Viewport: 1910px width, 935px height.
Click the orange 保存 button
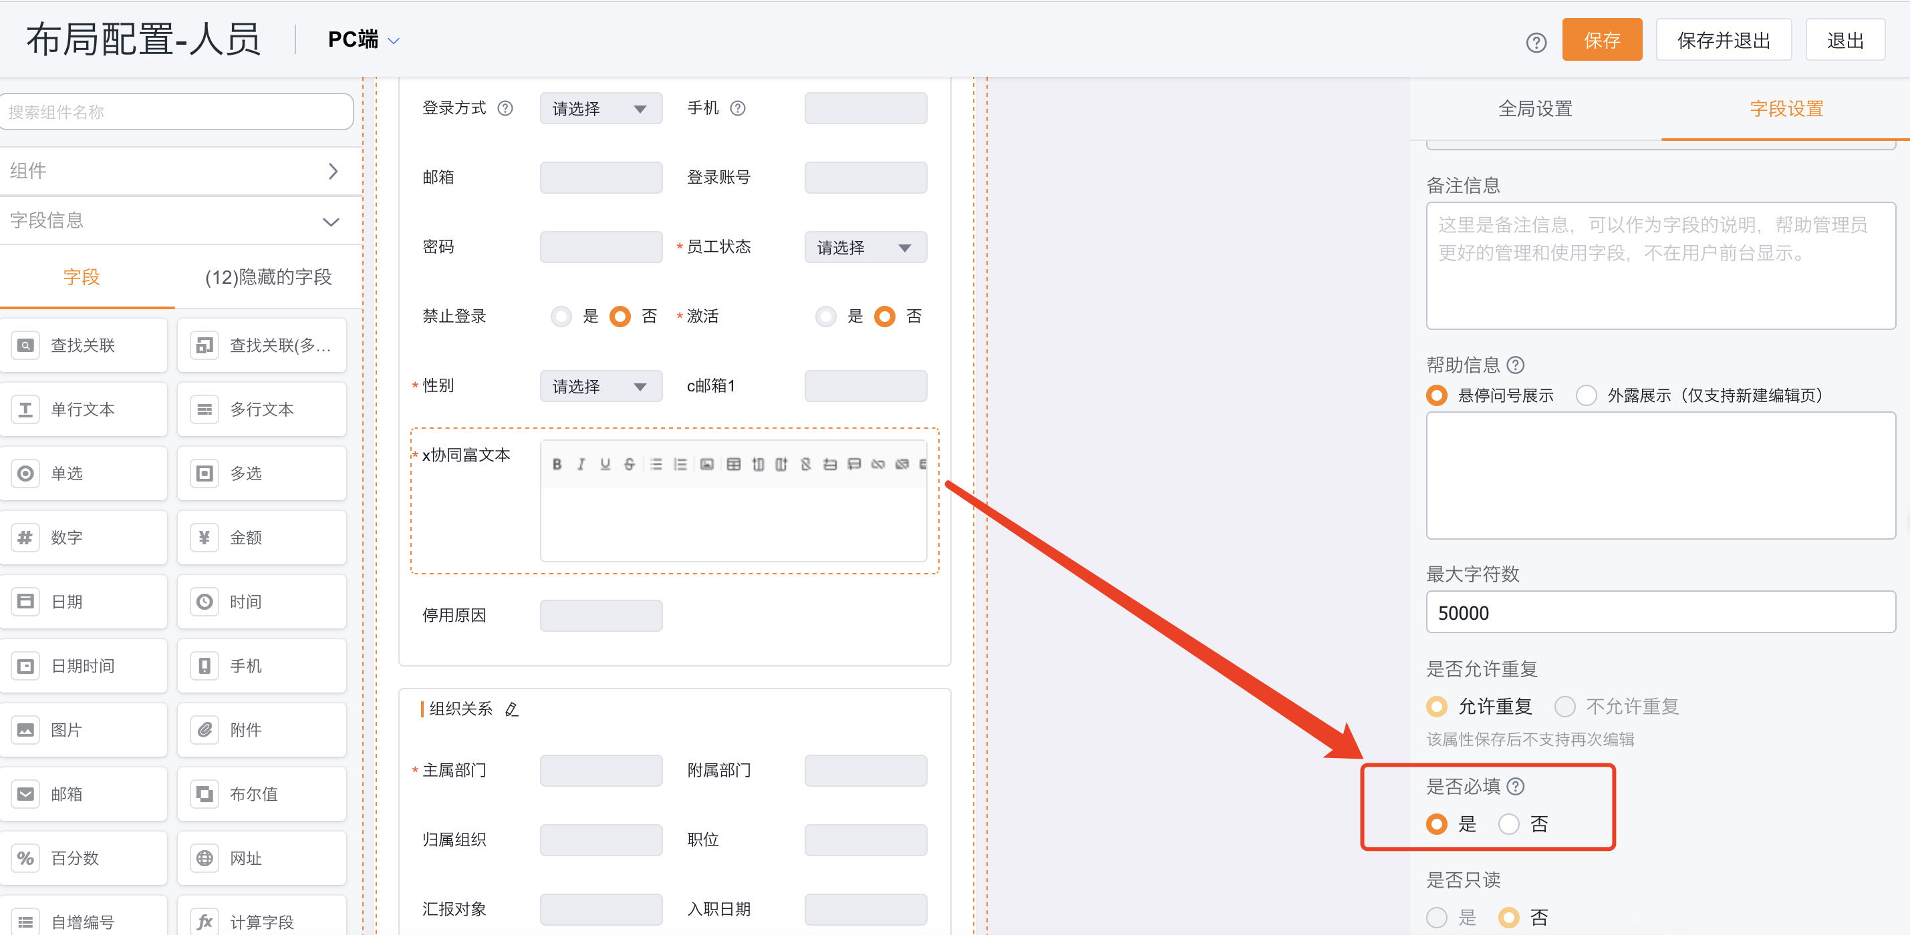pos(1601,39)
